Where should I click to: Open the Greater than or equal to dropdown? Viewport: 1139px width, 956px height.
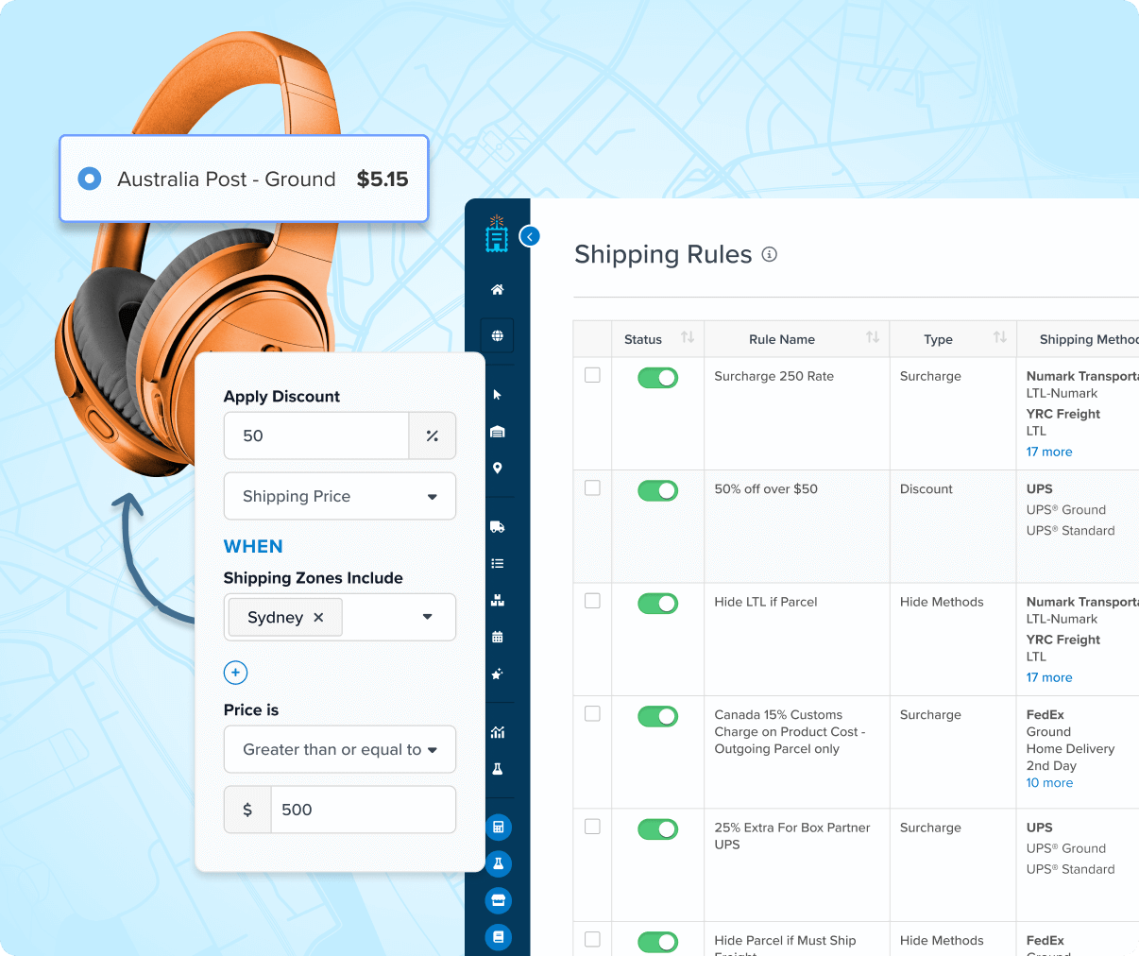pos(339,749)
